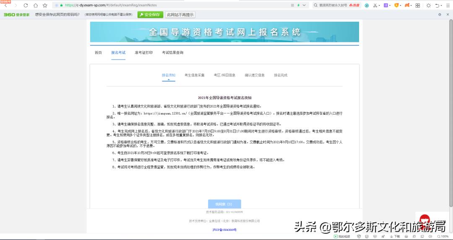Click the 360 登录管家 logo
The height and width of the screenshot is (240, 453).
[x=16, y=15]
